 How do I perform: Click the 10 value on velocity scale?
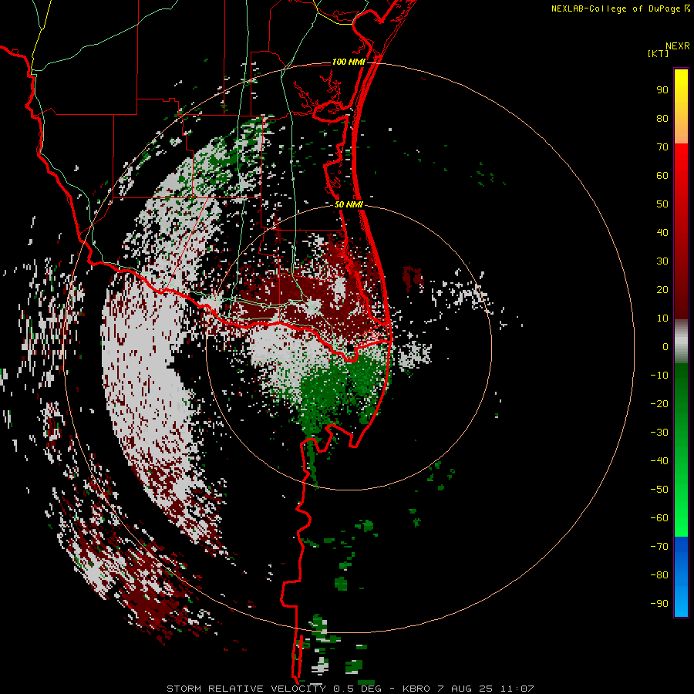click(x=662, y=318)
